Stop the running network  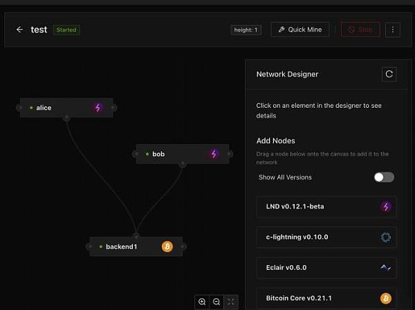(x=360, y=30)
